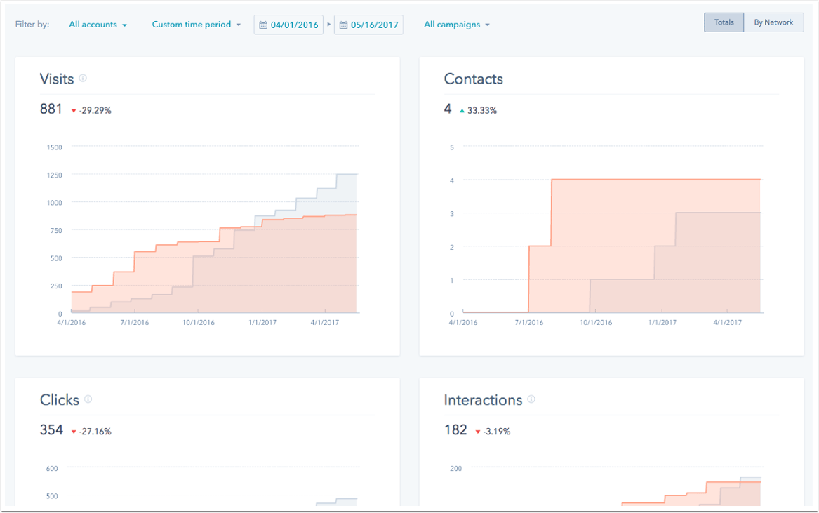The image size is (819, 513).
Task: Click the 4/1/2017 x-axis label on Contacts chart
Action: 728,322
